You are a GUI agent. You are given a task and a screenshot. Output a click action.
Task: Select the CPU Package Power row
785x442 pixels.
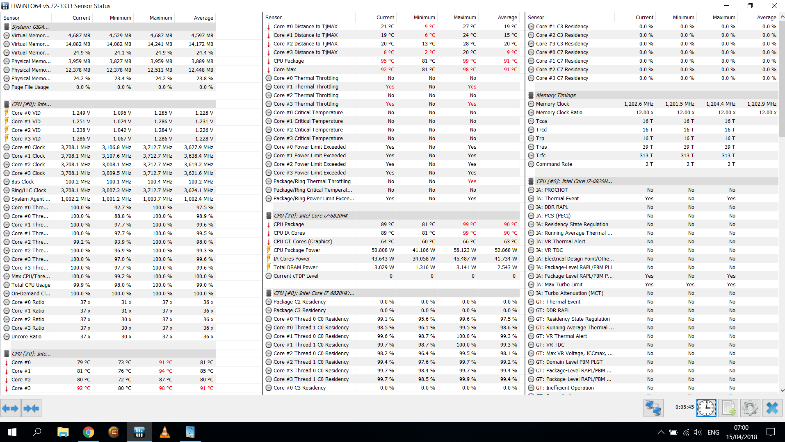pos(392,250)
